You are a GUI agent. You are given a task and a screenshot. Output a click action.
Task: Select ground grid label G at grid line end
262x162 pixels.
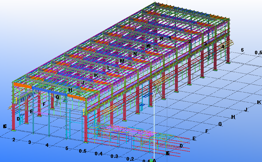click(x=220, y=124)
